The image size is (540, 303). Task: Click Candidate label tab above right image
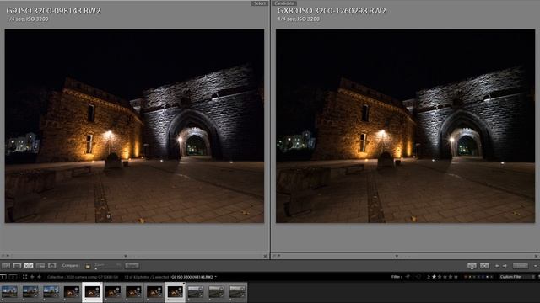click(x=284, y=3)
